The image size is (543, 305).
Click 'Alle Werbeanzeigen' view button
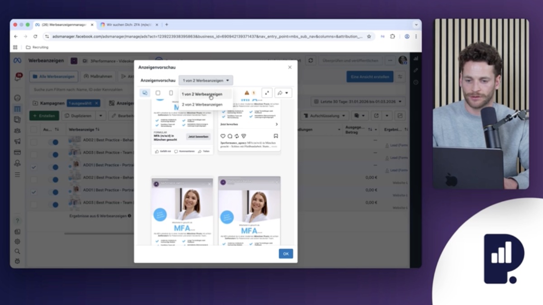(x=54, y=76)
